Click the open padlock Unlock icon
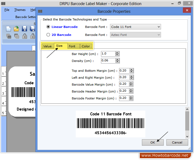This screenshot has width=194, height=160. [33, 36]
